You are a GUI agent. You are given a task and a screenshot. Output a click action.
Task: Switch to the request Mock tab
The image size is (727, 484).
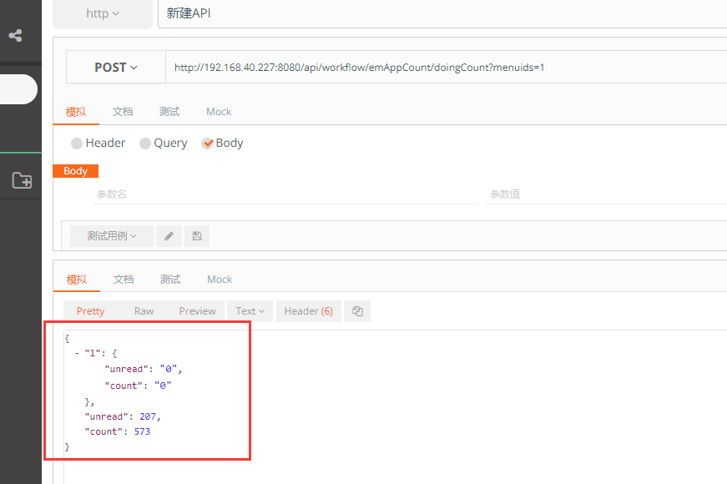click(219, 112)
